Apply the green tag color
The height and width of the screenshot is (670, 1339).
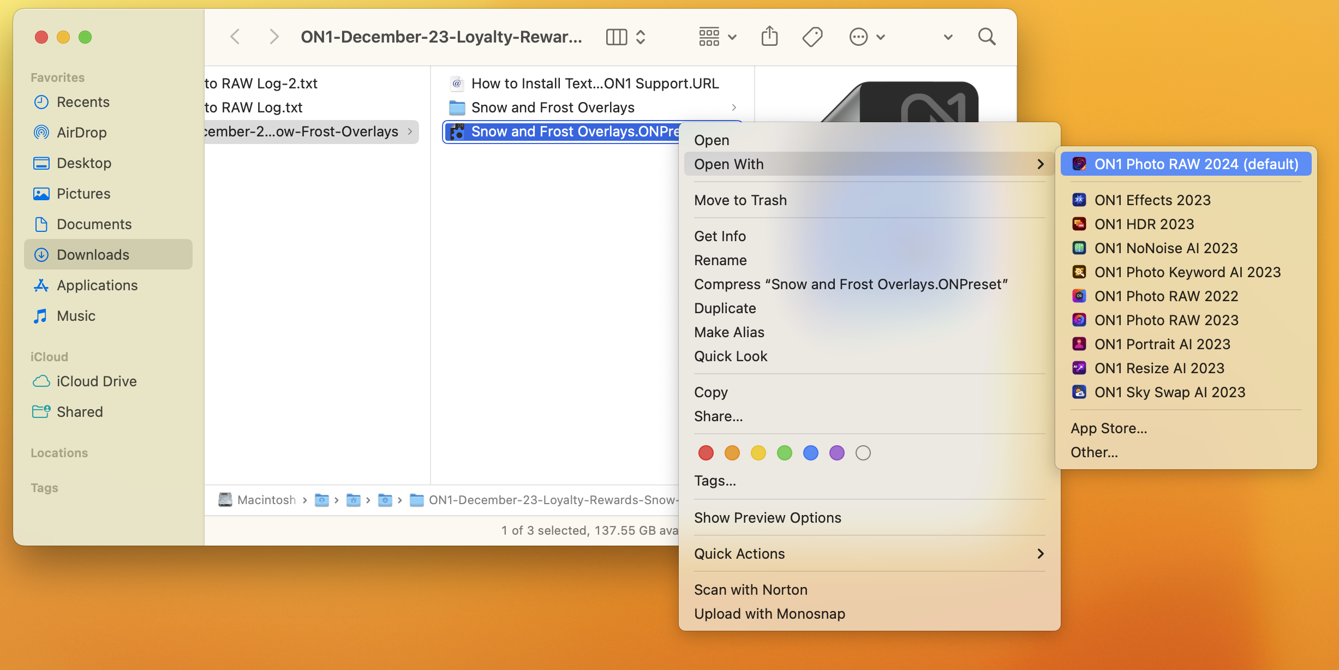pyautogui.click(x=785, y=453)
